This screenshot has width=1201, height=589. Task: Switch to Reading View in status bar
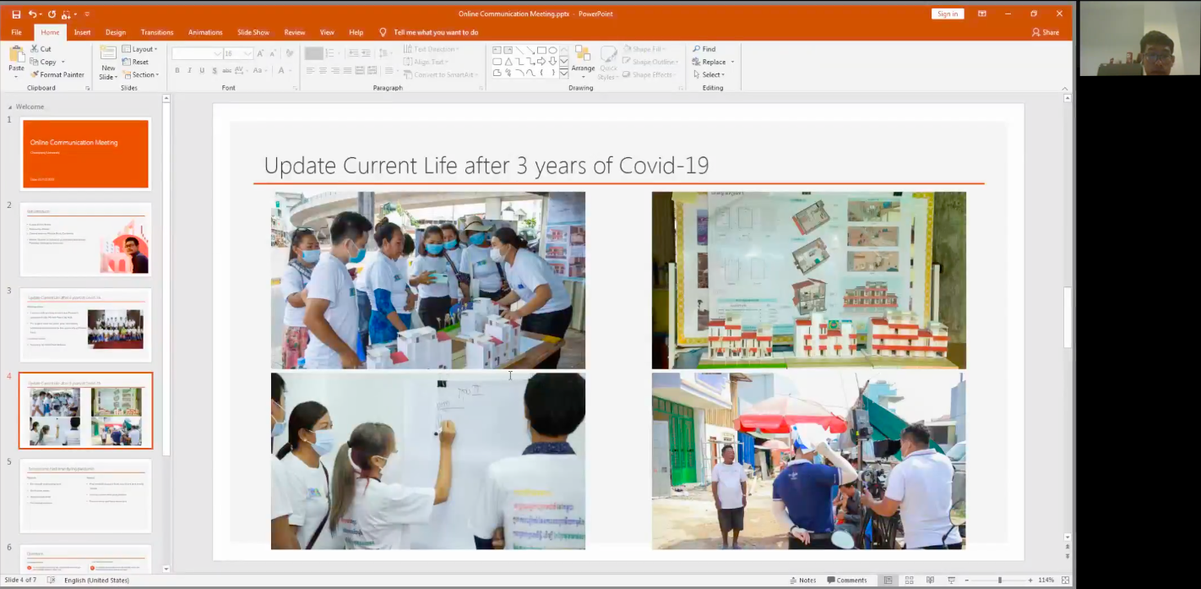pos(930,581)
